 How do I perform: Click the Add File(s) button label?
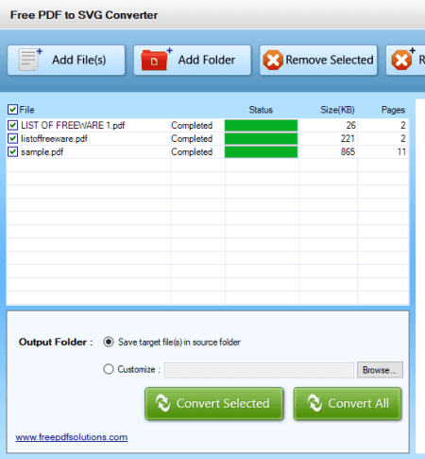coord(79,60)
